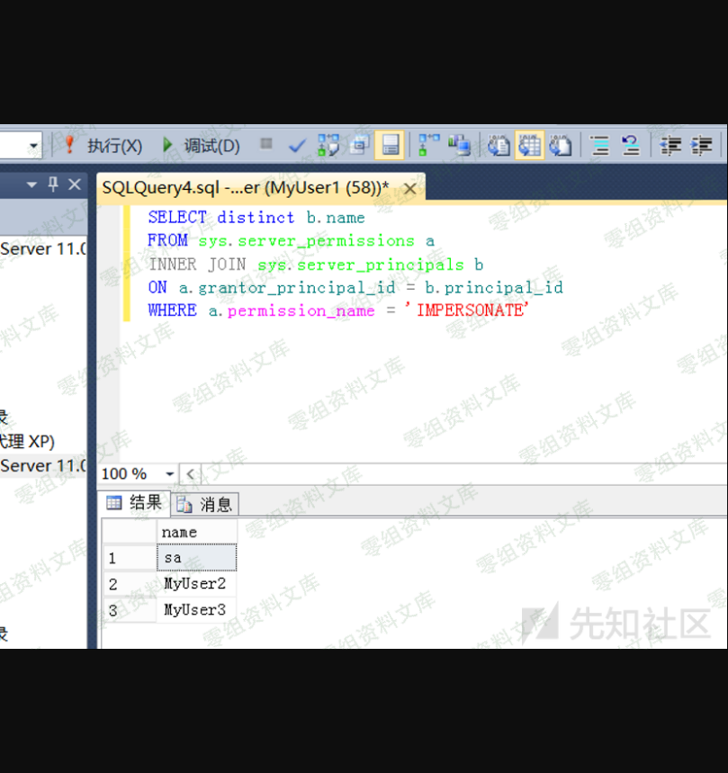This screenshot has height=773, width=728.
Task: Click the blue checkmark parse query icon
Action: click(x=297, y=146)
